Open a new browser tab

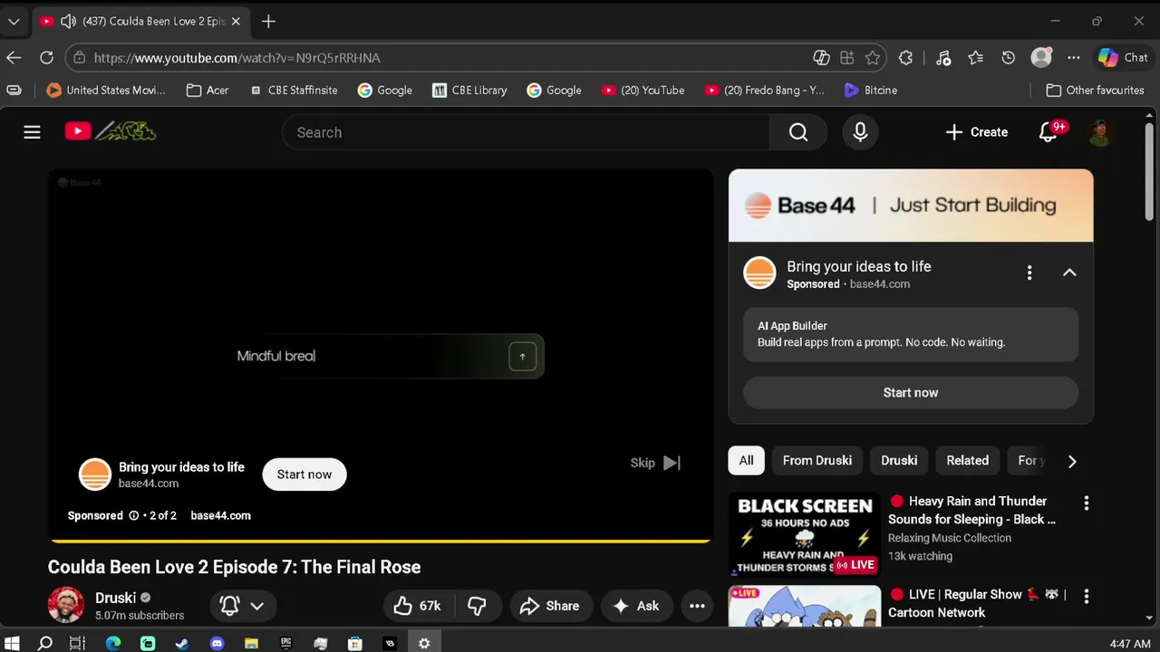pyautogui.click(x=268, y=21)
